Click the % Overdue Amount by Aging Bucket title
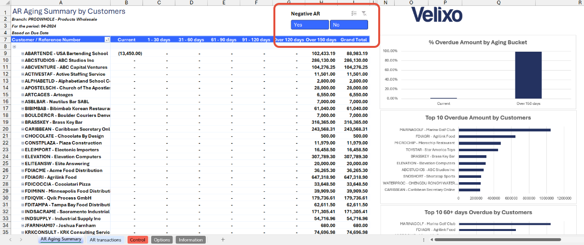The height and width of the screenshot is (245, 584). (478, 43)
